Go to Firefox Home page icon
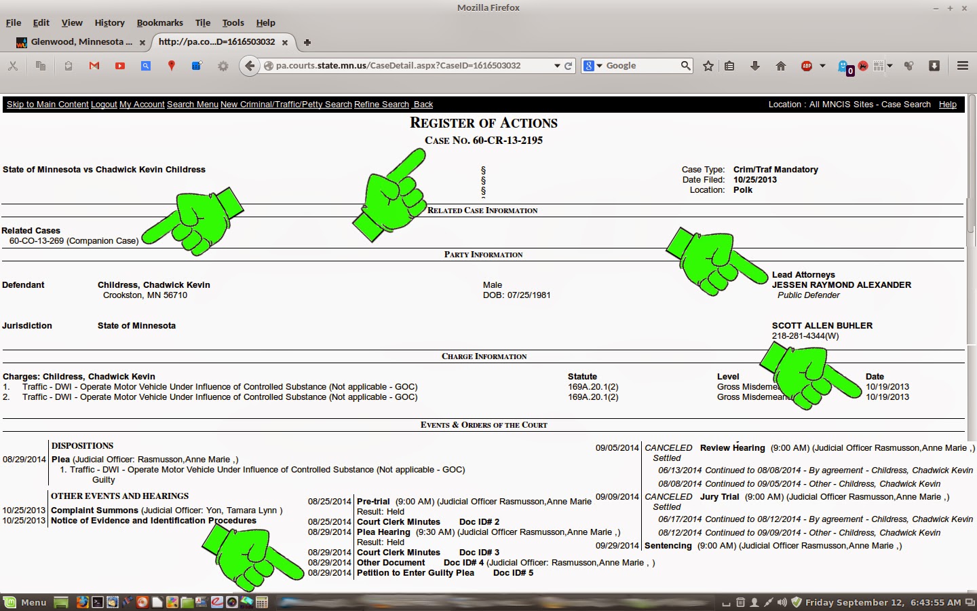The width and height of the screenshot is (977, 611). click(x=781, y=66)
